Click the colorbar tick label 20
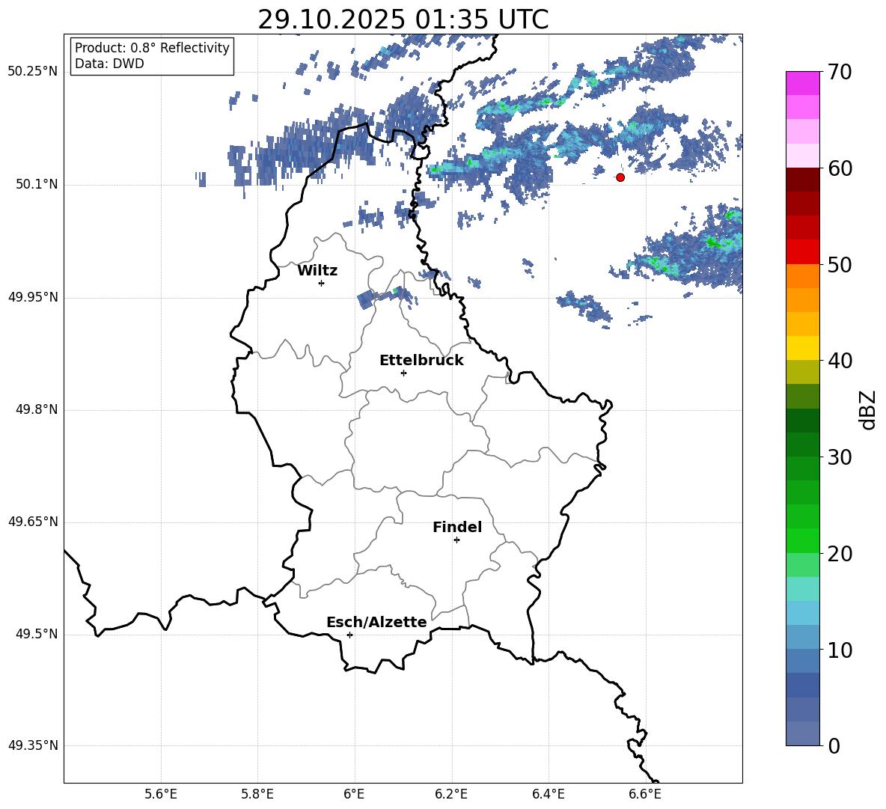Viewport: 886px width, 809px height. (840, 554)
